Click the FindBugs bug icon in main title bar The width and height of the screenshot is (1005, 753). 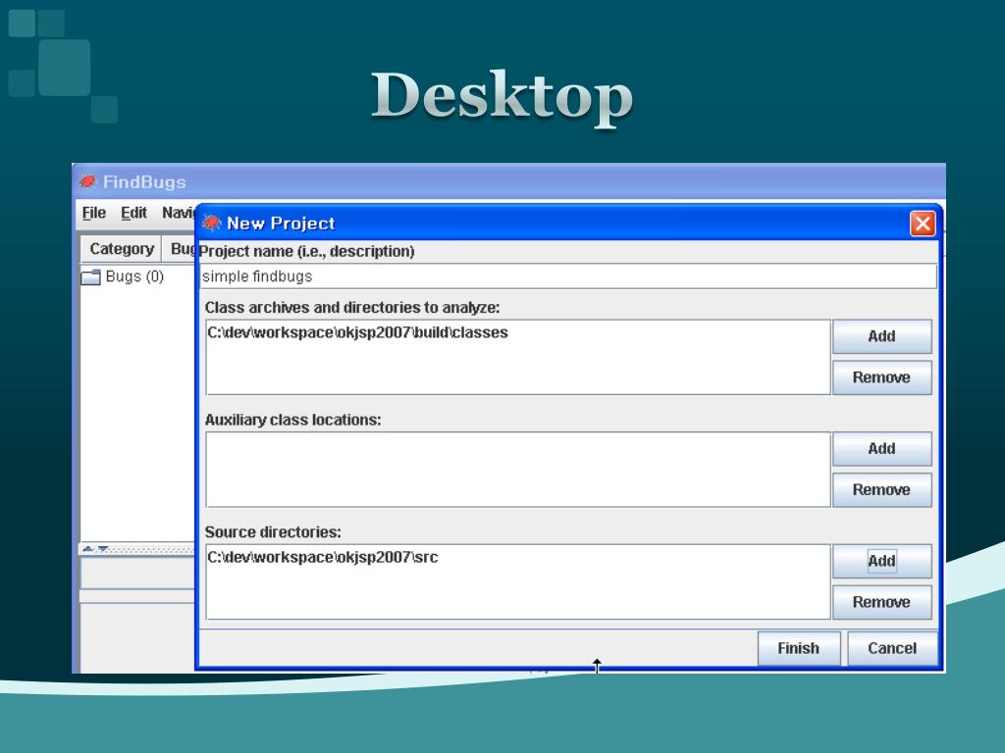pyautogui.click(x=87, y=181)
